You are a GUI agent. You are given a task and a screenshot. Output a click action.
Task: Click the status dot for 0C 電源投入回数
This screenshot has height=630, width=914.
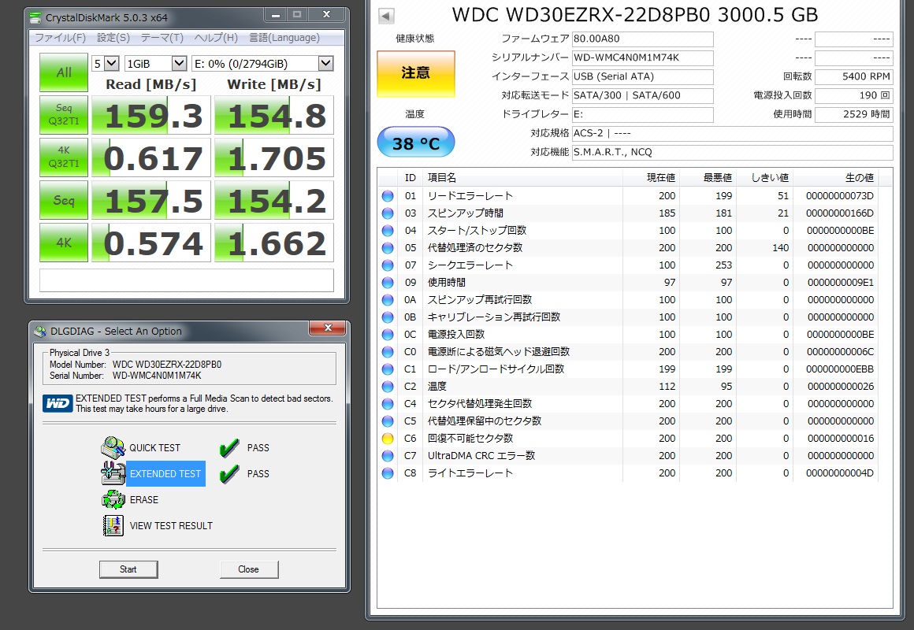388,335
